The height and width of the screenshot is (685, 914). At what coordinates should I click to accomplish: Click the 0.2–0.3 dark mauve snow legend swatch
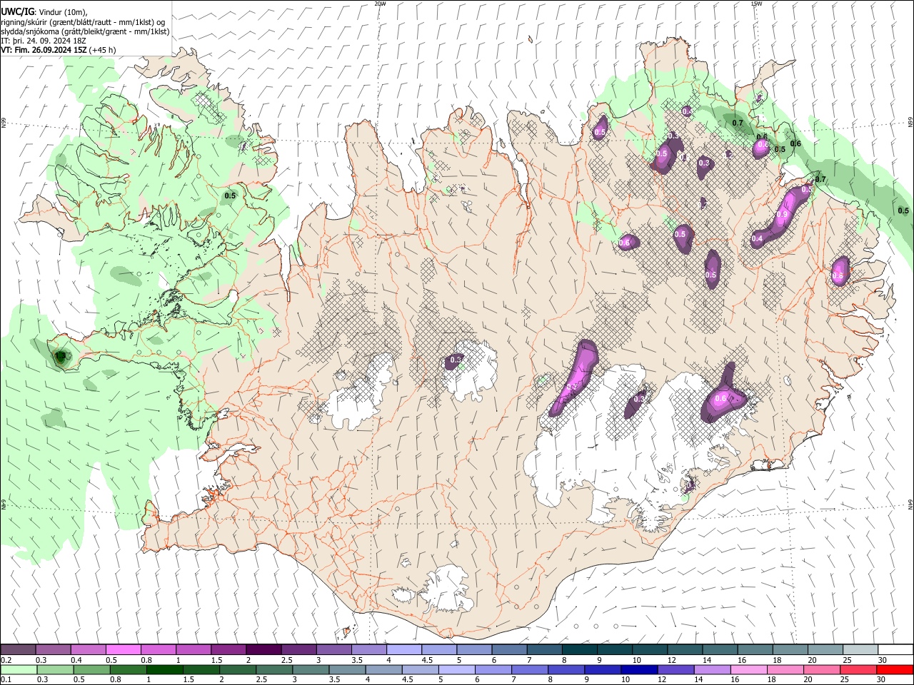pos(19,649)
